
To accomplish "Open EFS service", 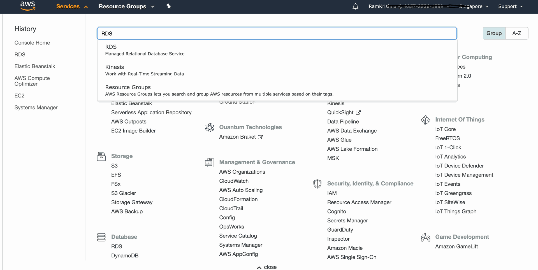I will click(x=116, y=175).
